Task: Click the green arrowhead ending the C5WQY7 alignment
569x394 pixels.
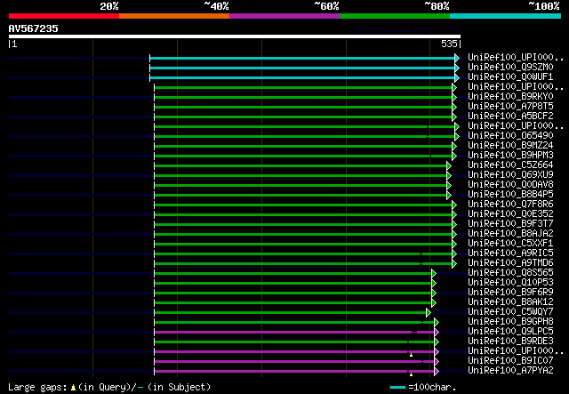Action: coord(429,313)
